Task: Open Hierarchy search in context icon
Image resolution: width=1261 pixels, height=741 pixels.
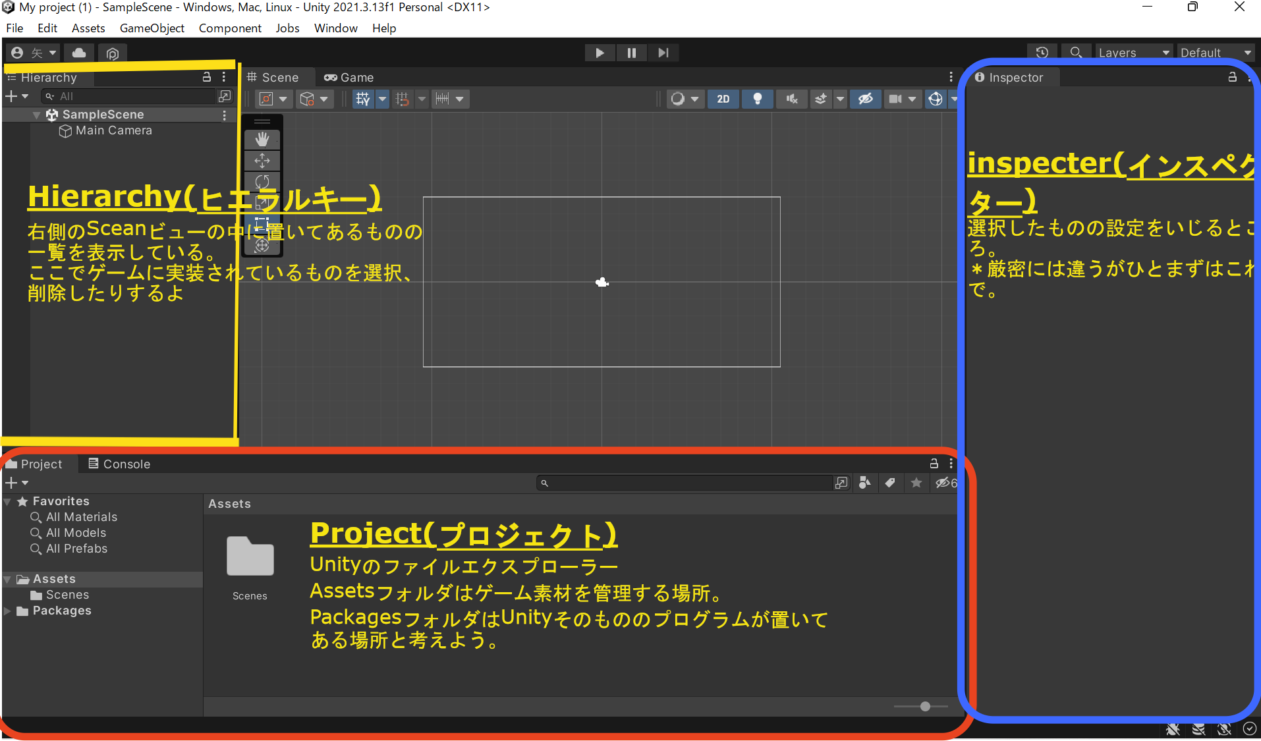Action: 225,96
